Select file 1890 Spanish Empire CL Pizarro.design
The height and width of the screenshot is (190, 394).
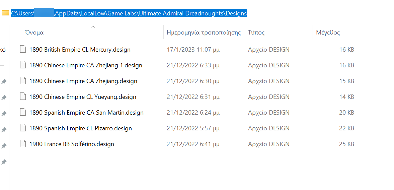[80, 128]
